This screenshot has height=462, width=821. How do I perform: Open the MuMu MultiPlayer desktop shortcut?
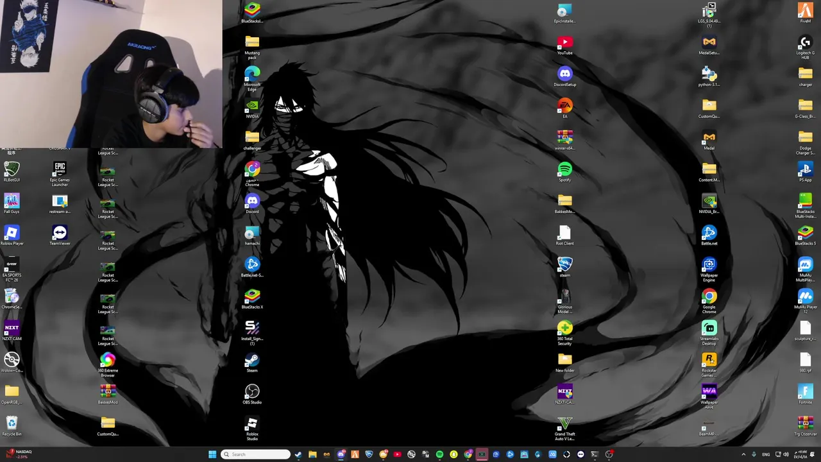[805, 269]
